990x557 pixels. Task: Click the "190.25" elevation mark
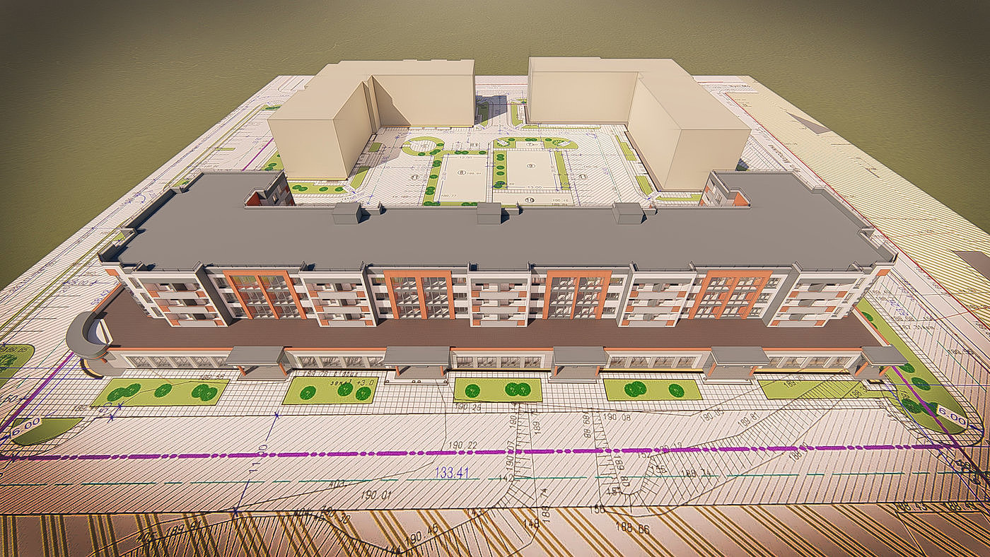click(x=467, y=408)
